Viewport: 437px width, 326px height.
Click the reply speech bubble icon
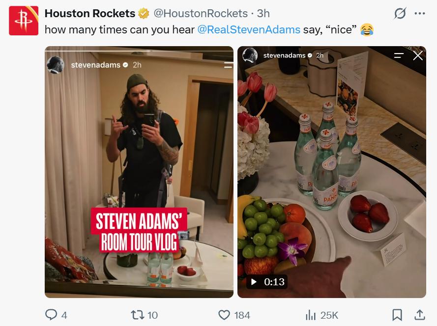(x=51, y=315)
